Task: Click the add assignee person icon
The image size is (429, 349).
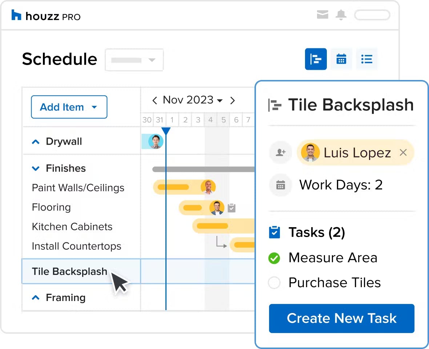Action: pos(280,152)
